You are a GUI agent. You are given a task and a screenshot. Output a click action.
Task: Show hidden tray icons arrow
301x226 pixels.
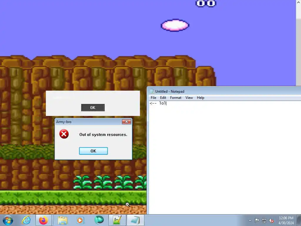pos(250,220)
